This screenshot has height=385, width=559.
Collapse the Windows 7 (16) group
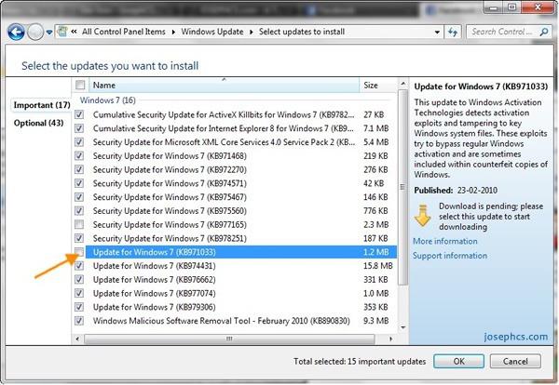(x=107, y=100)
